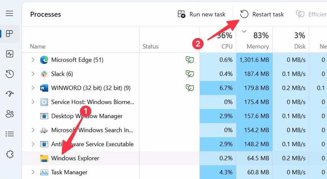Sort by the Disk column header
This screenshot has width=327, height=179.
(x=300, y=46)
